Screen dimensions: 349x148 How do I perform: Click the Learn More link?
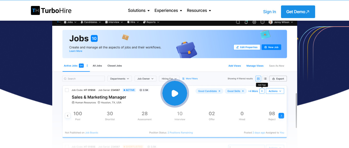[76, 51]
